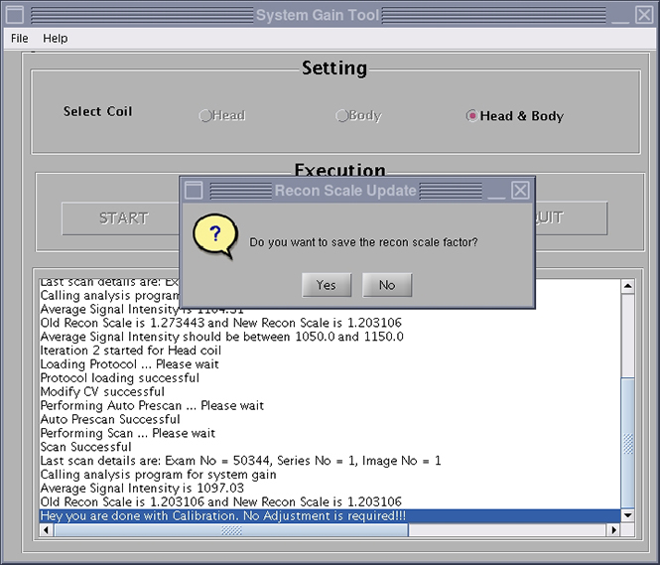660x565 pixels.
Task: Click the question mark icon in the dialog
Action: pyautogui.click(x=215, y=236)
